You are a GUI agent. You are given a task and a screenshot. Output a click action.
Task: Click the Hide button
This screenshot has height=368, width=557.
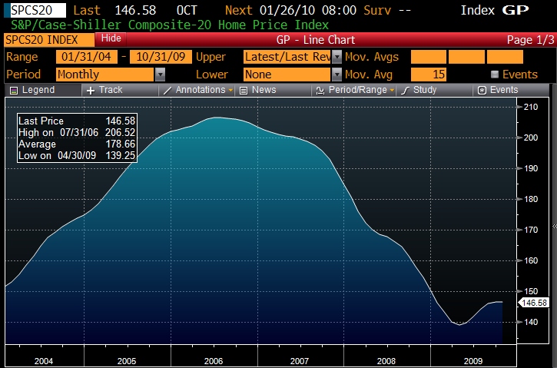(111, 38)
